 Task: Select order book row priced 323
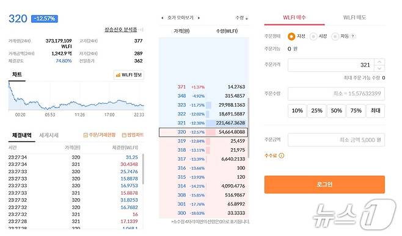(204, 105)
